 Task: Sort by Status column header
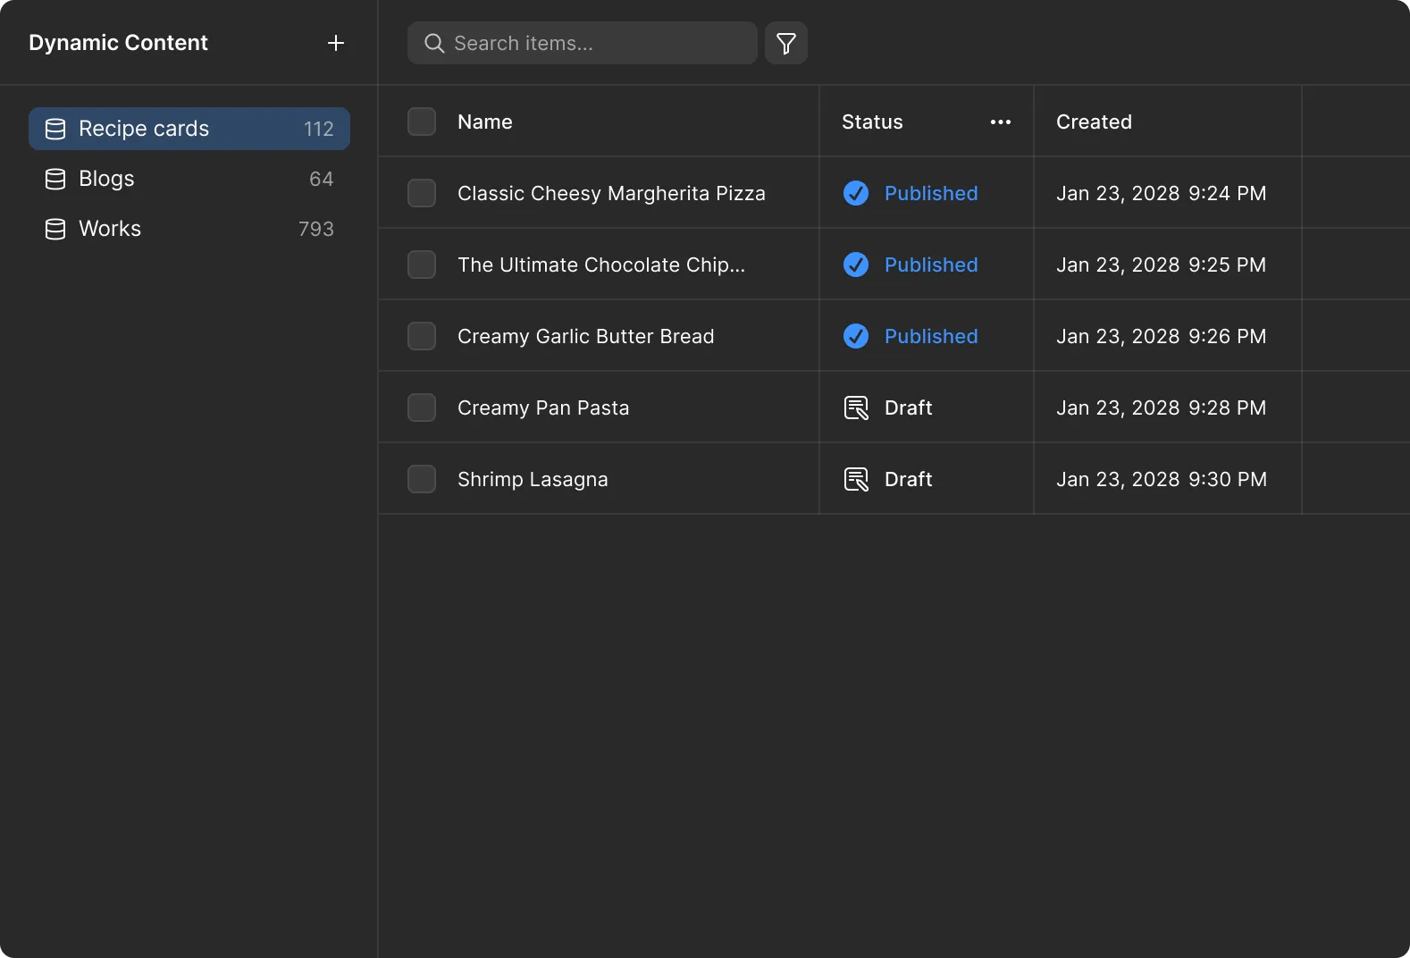click(x=872, y=122)
